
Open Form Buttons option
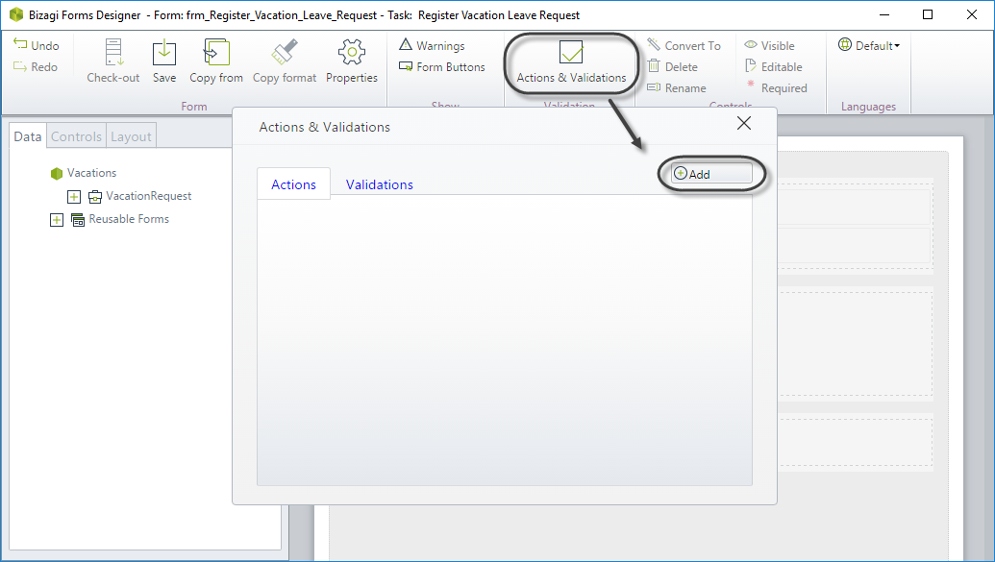click(441, 66)
